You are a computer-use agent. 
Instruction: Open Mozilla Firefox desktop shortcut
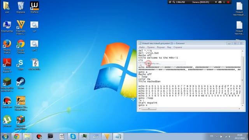point(7,47)
